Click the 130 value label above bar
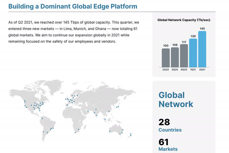Image resolution: width=229 pixels, height=153 pixels. [x=193, y=36]
